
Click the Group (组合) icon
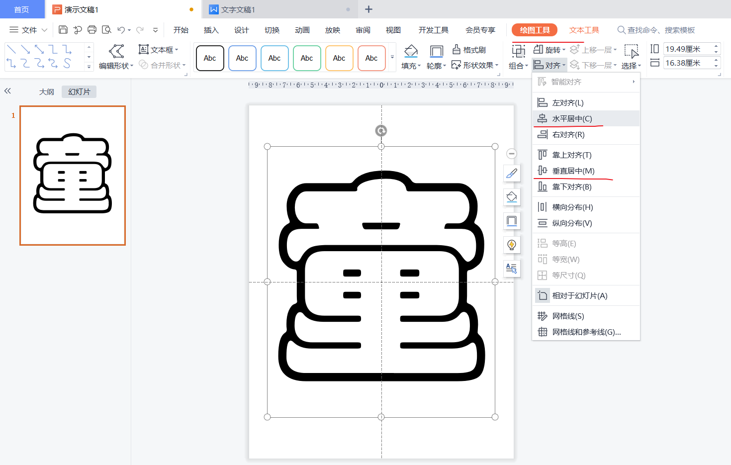click(x=519, y=51)
